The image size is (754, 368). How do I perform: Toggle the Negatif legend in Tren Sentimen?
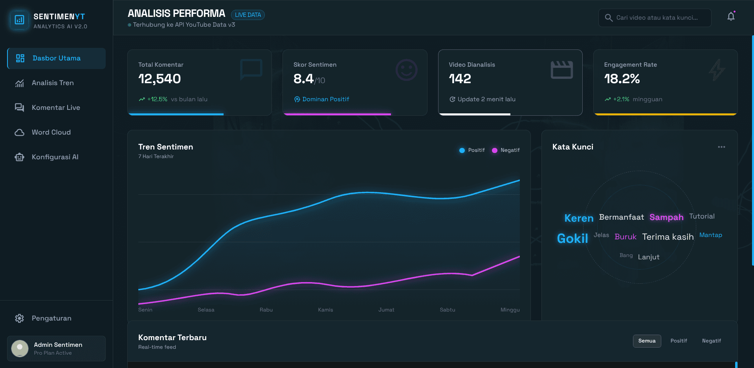point(505,150)
